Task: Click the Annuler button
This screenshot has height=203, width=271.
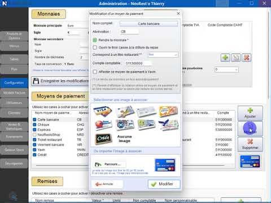Action: coord(107,184)
